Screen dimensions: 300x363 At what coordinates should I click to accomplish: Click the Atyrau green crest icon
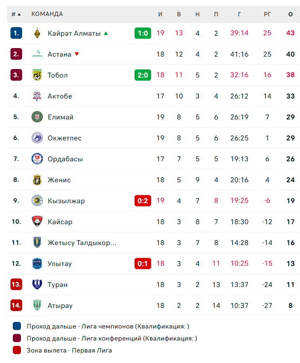(37, 305)
